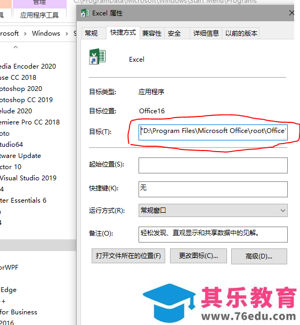Viewport: 300px width, 325px height.
Task: Open 应用程序工具 ribbon tab in Explorer
Action: click(x=39, y=15)
